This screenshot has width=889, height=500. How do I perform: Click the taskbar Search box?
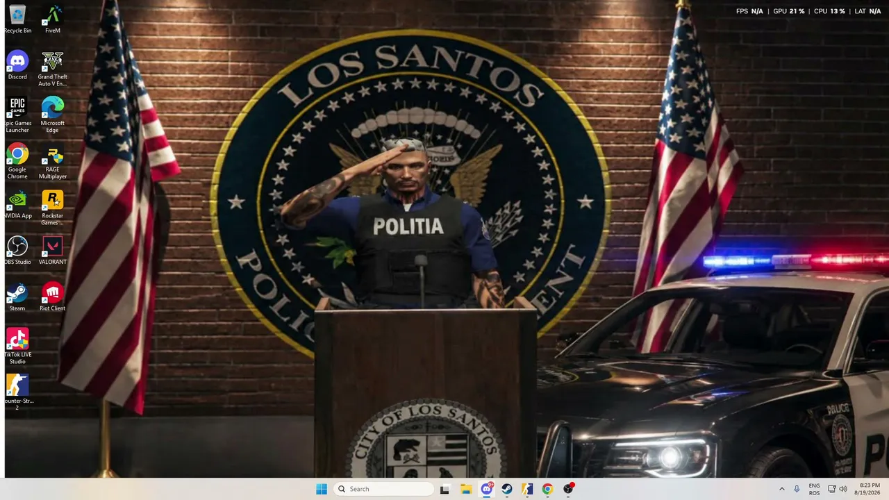(383, 489)
